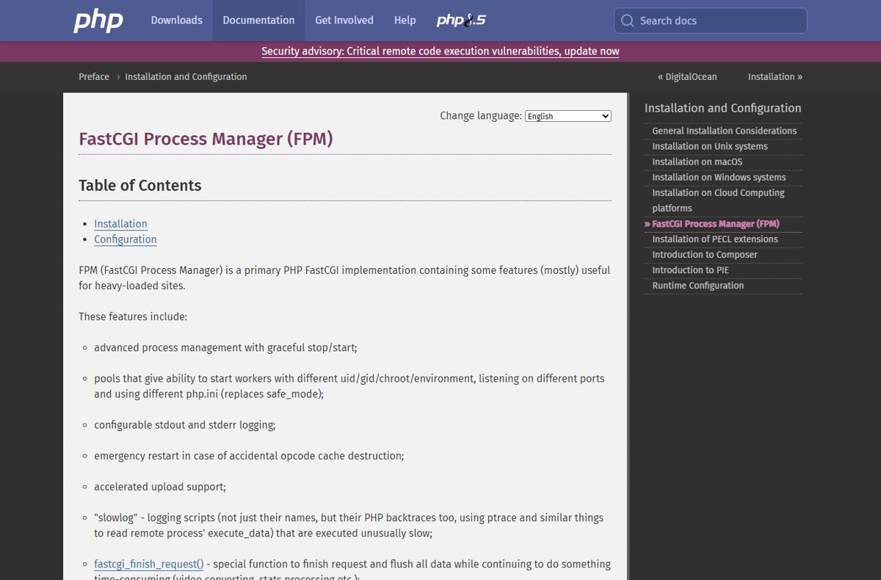Image resolution: width=881 pixels, height=580 pixels.
Task: Open Installation of PECL extensions sidebar link
Action: (x=715, y=239)
